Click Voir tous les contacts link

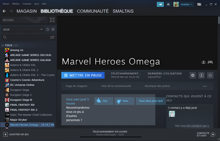[x=192, y=126]
